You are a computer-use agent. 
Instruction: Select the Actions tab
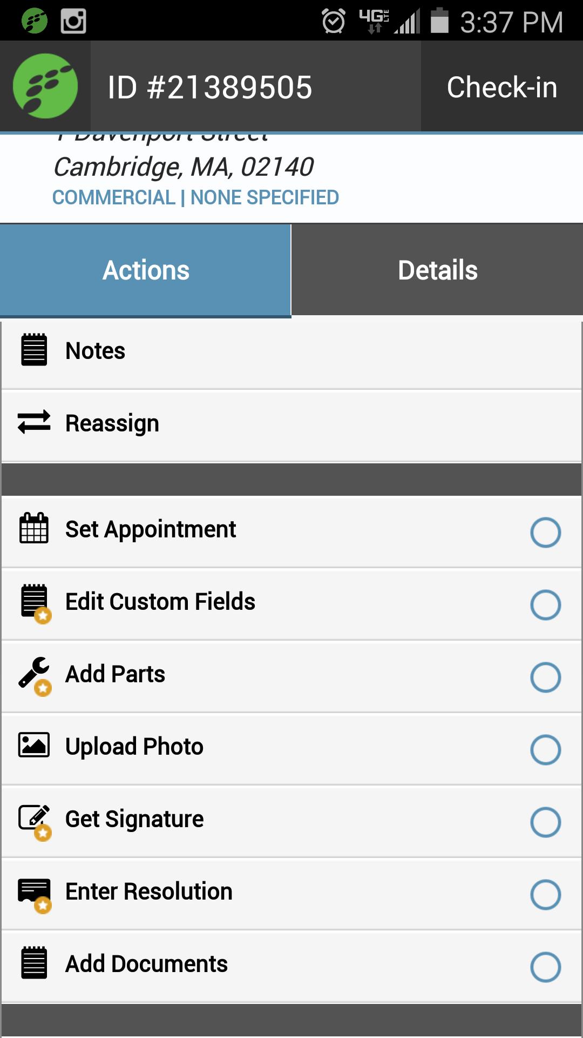(146, 270)
